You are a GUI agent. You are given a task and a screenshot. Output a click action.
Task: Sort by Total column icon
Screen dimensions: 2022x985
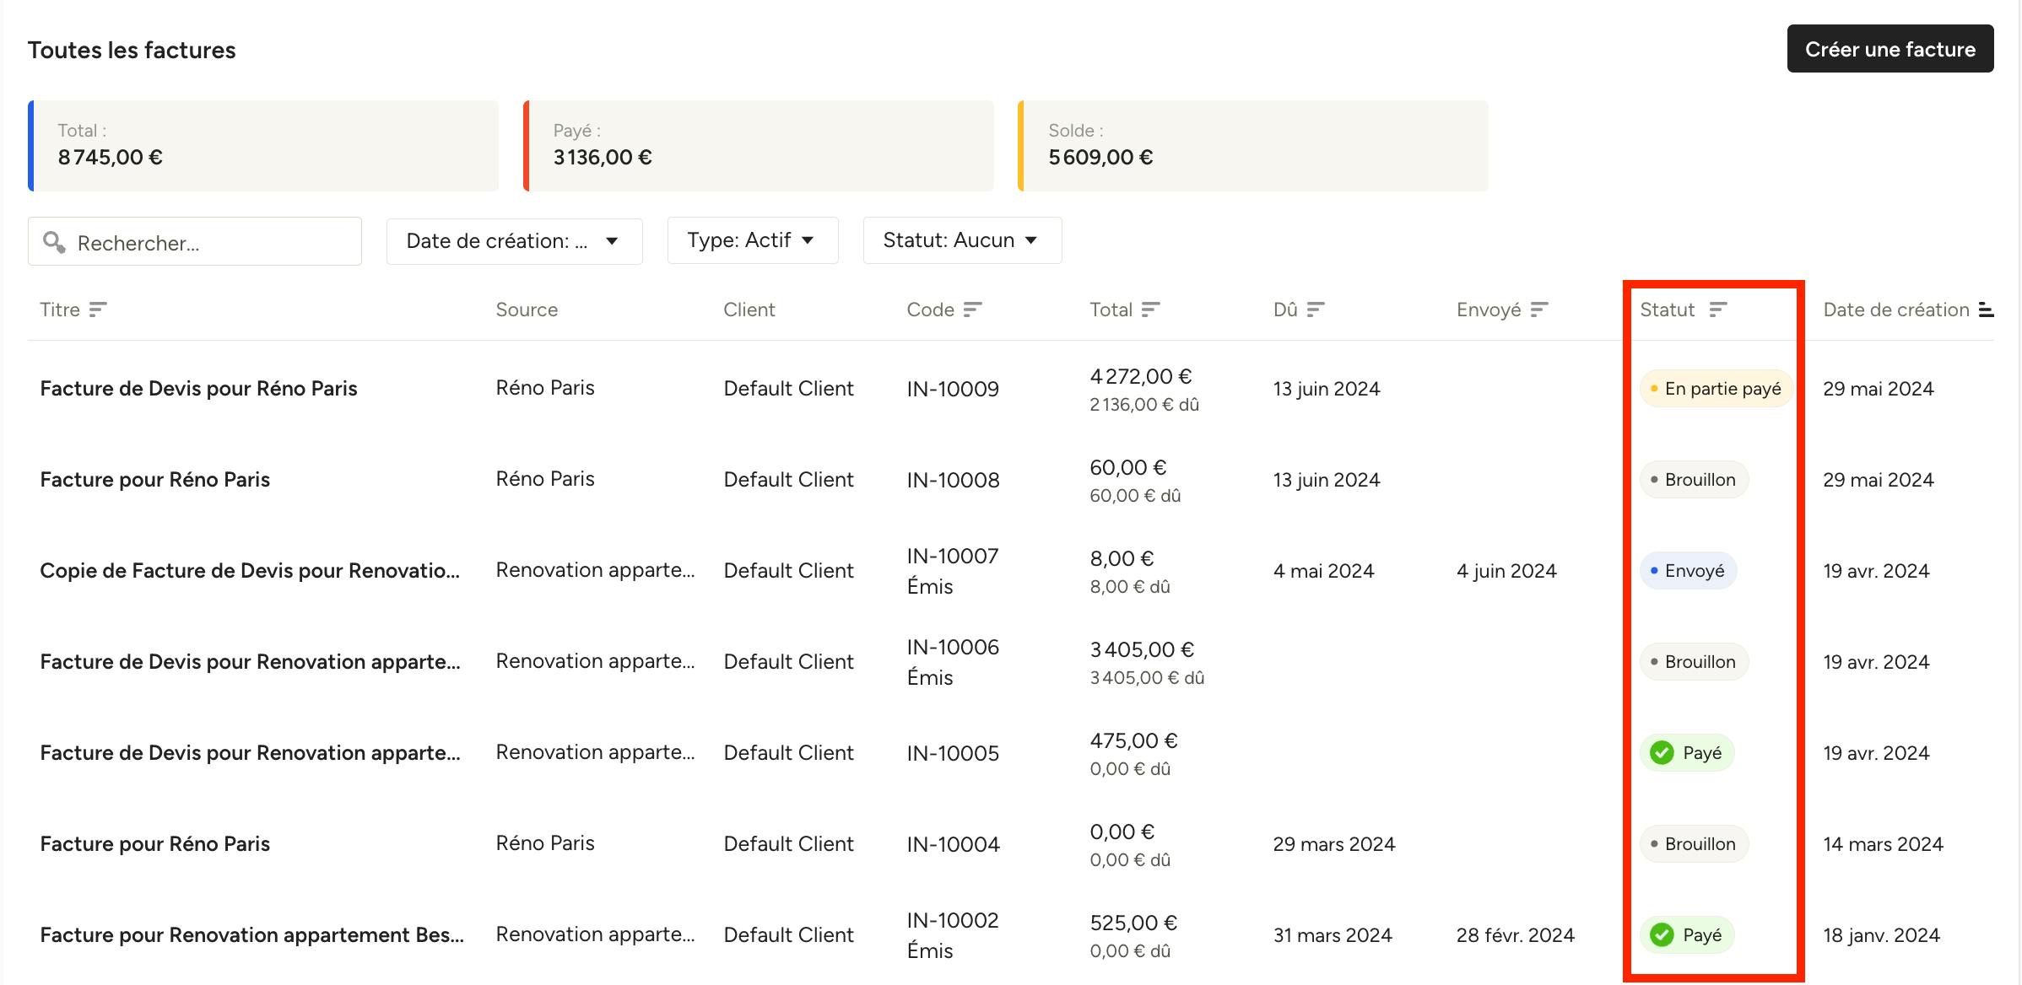[1150, 309]
